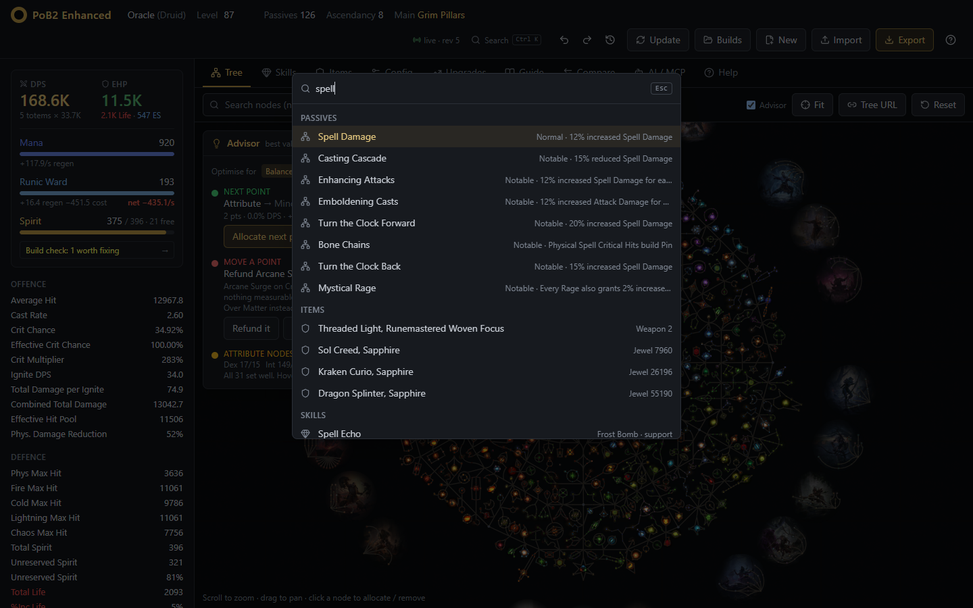Open the top bar Search Ctrl K field

tap(506, 40)
